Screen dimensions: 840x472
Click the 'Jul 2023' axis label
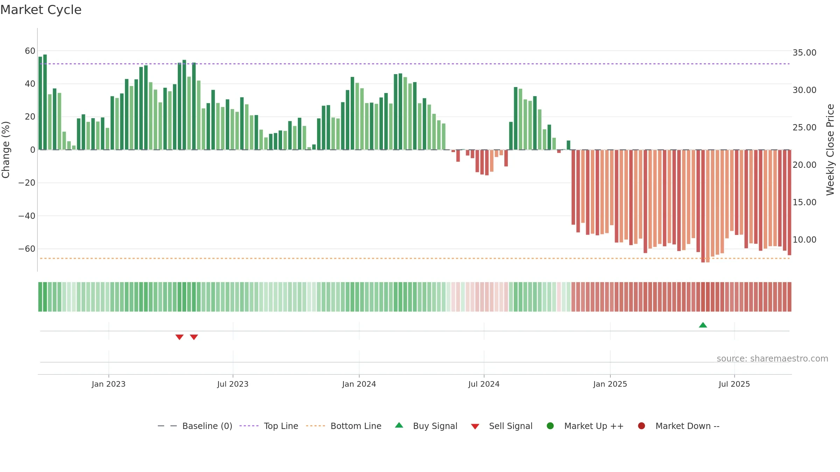[233, 384]
